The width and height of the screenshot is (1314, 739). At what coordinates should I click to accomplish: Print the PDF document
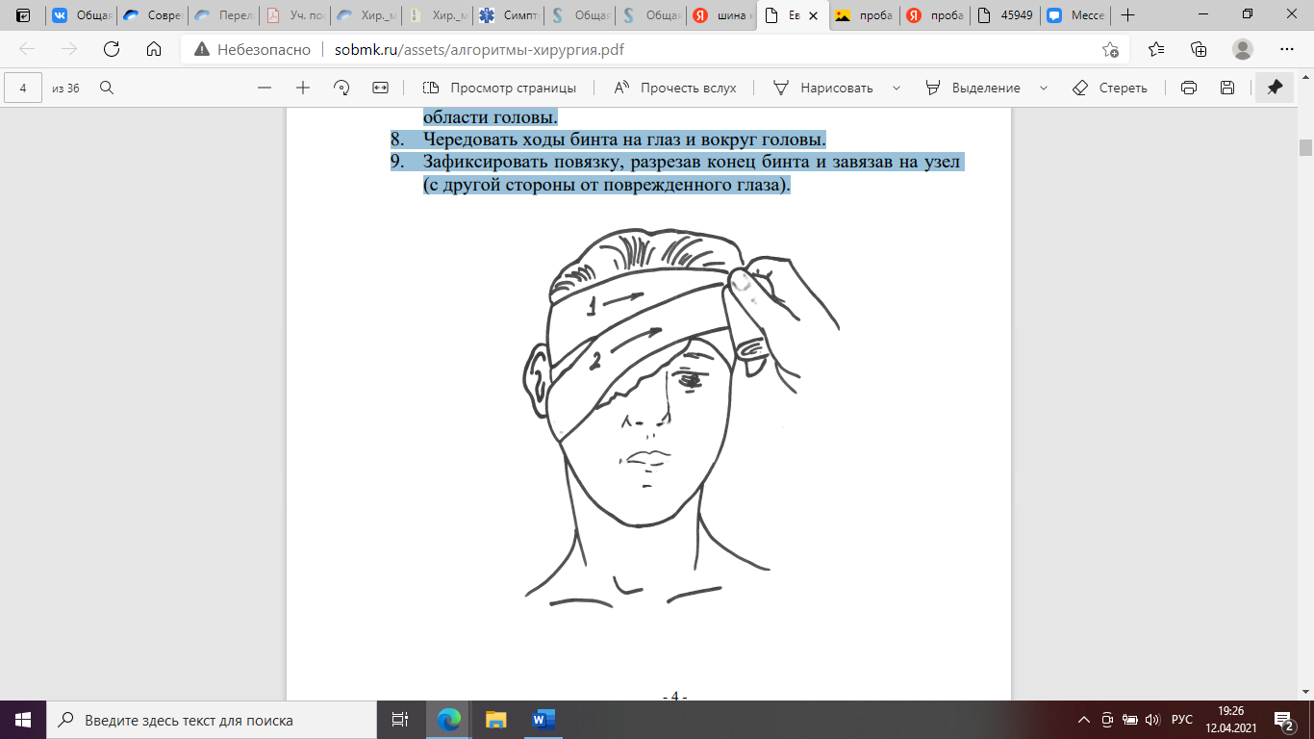click(x=1189, y=88)
